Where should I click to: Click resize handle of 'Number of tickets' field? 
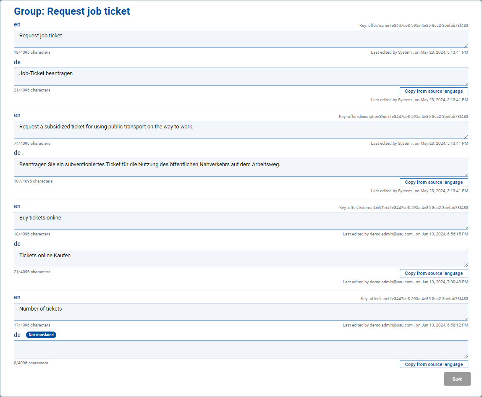click(x=466, y=318)
